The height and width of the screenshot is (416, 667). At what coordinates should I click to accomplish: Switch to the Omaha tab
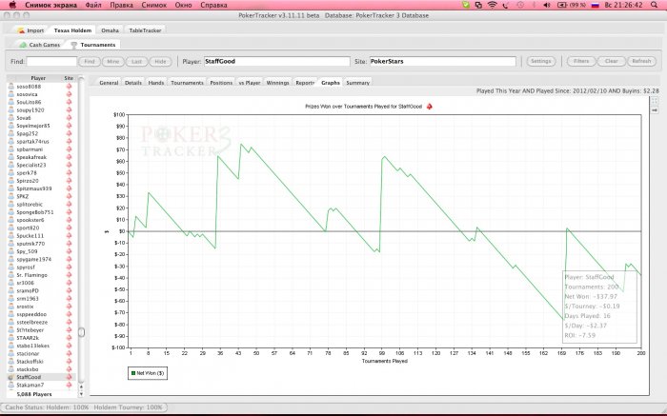(111, 30)
